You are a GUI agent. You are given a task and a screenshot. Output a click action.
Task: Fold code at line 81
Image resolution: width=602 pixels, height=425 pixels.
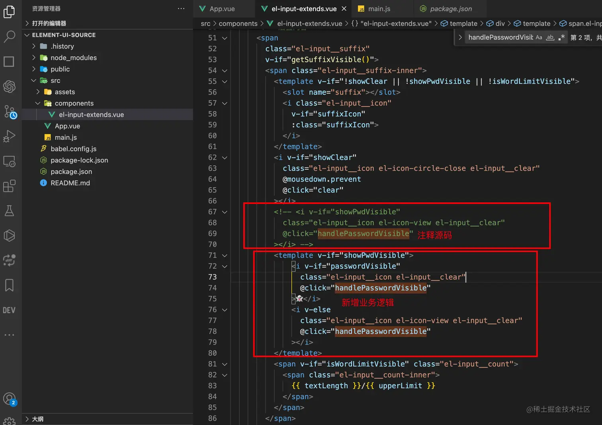225,364
